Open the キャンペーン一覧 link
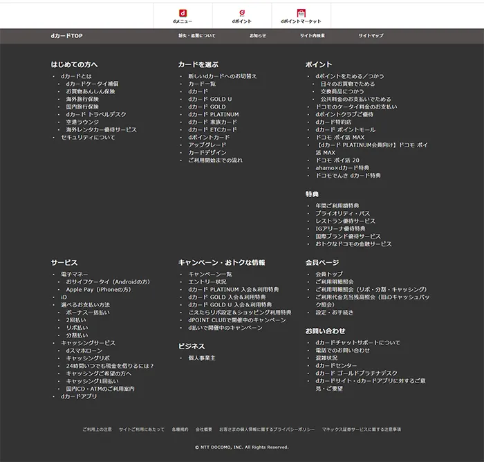The width and height of the screenshot is (484, 462). point(210,275)
